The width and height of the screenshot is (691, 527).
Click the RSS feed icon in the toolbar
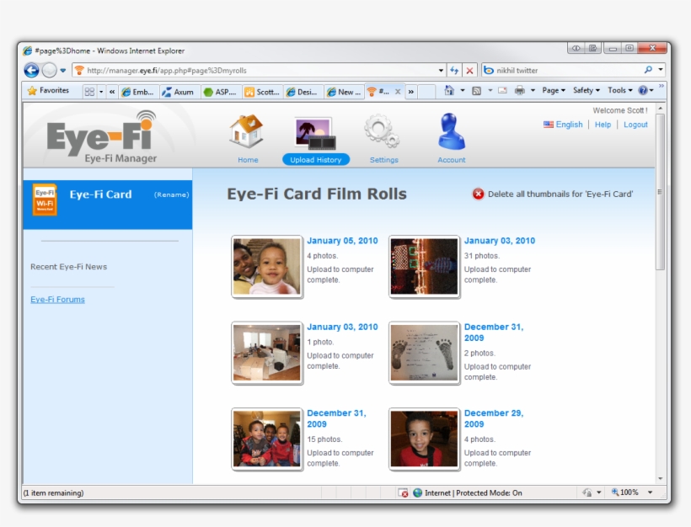476,91
